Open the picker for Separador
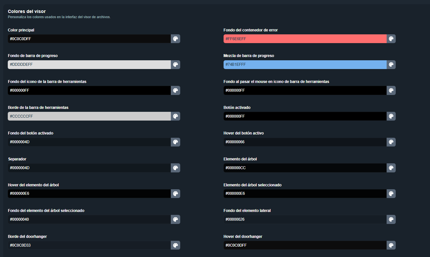This screenshot has height=257, width=430. click(x=175, y=168)
